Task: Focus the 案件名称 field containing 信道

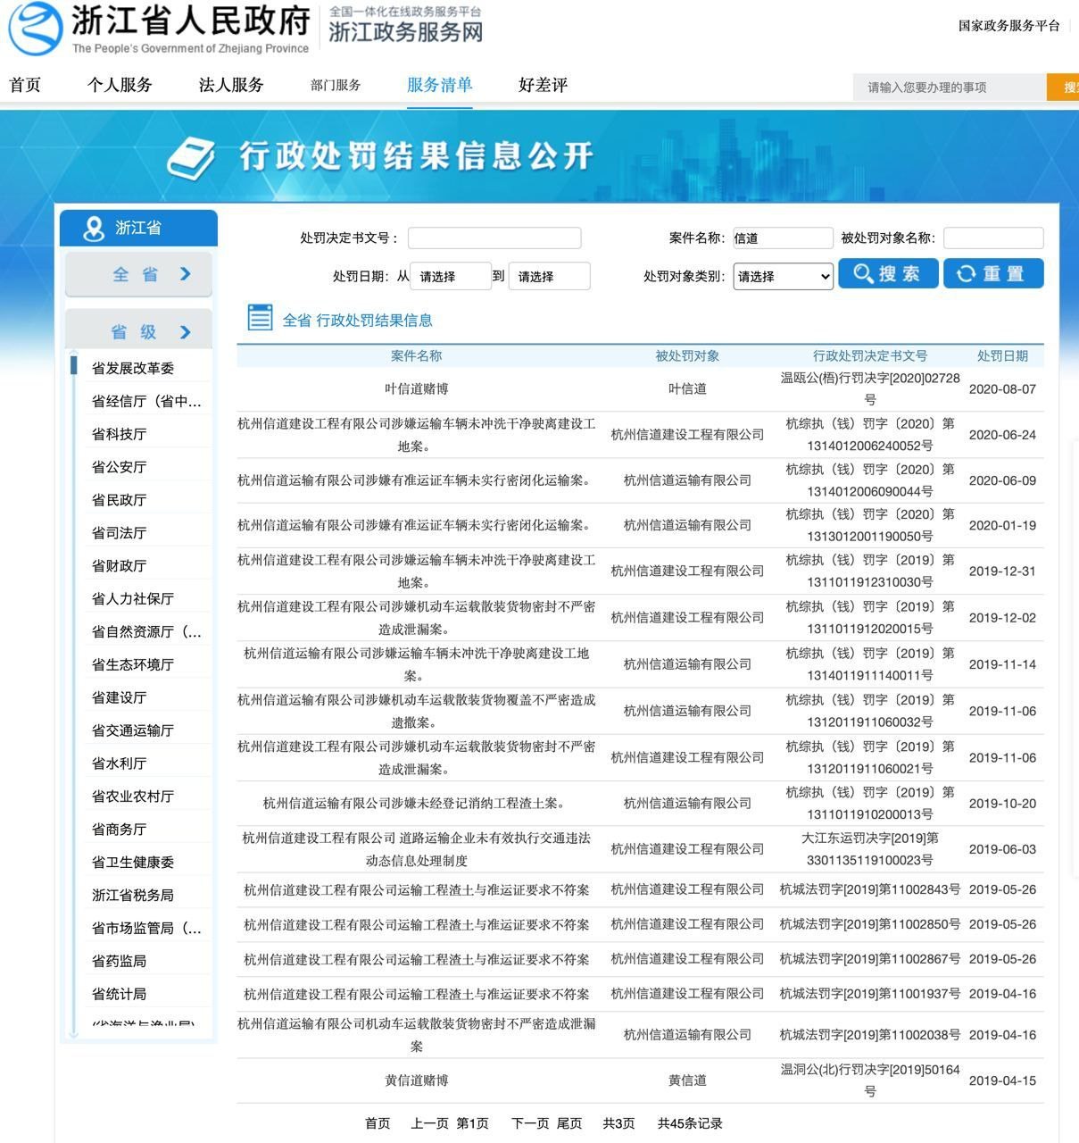Action: 783,238
